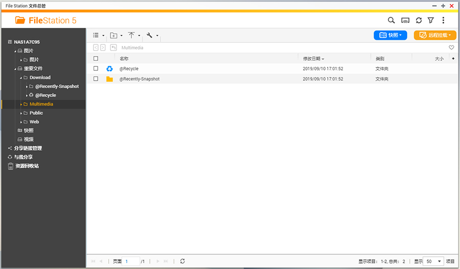
Task: Click the @Recently-Snapshot folder name in list
Action: pyautogui.click(x=140, y=79)
